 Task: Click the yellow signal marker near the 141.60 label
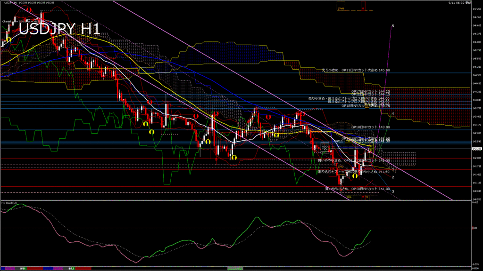tap(355, 176)
